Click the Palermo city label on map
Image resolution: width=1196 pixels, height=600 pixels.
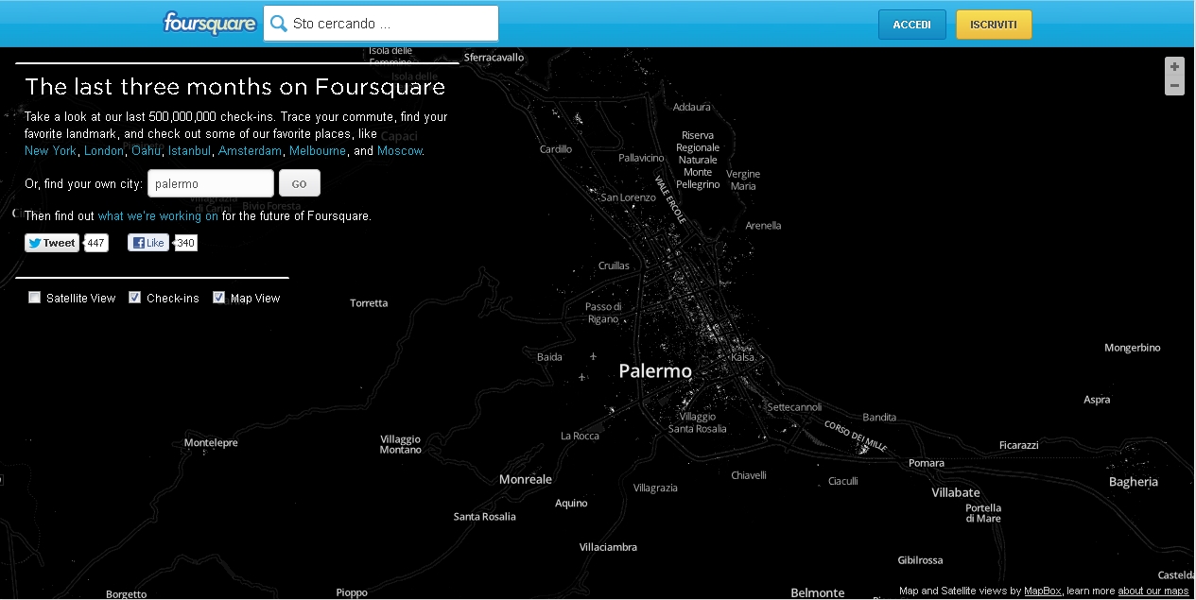[655, 371]
